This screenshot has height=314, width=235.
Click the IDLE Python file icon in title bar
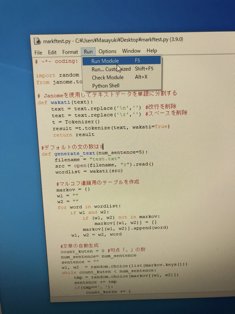(37, 41)
